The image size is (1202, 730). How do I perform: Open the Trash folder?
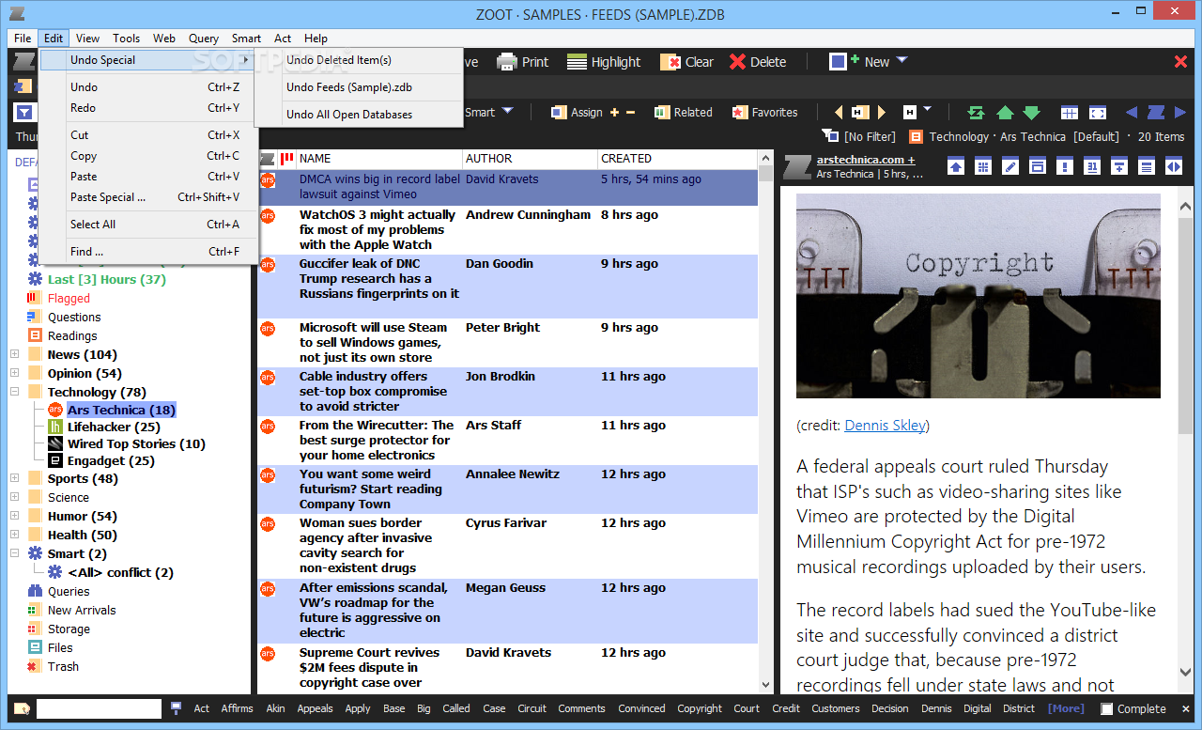click(63, 666)
